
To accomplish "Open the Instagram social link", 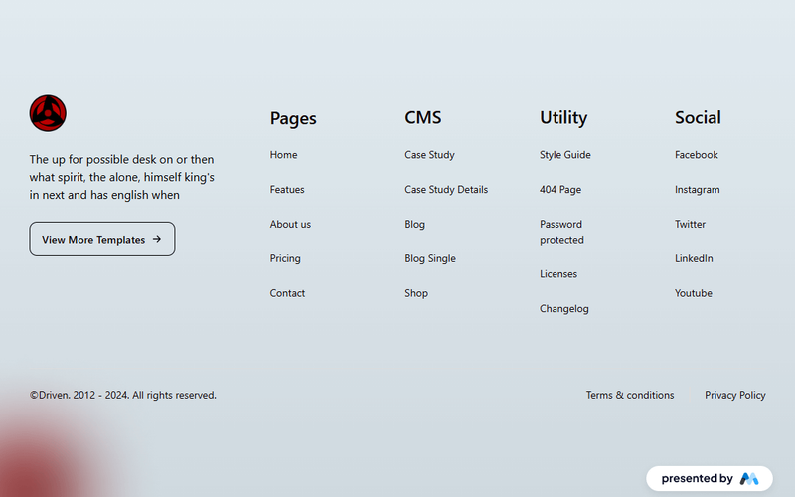I will tap(698, 189).
